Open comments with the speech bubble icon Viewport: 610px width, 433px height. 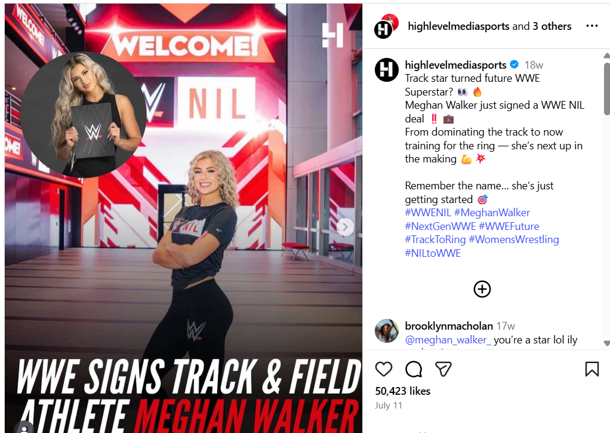(x=414, y=368)
